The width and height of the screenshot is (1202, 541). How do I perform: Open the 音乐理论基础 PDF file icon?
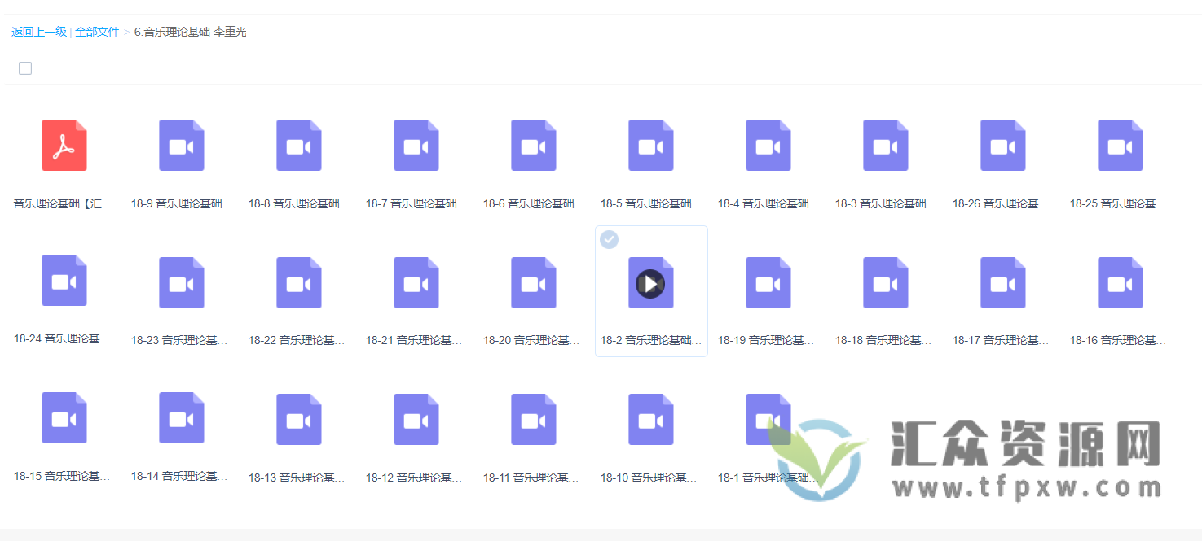64,146
